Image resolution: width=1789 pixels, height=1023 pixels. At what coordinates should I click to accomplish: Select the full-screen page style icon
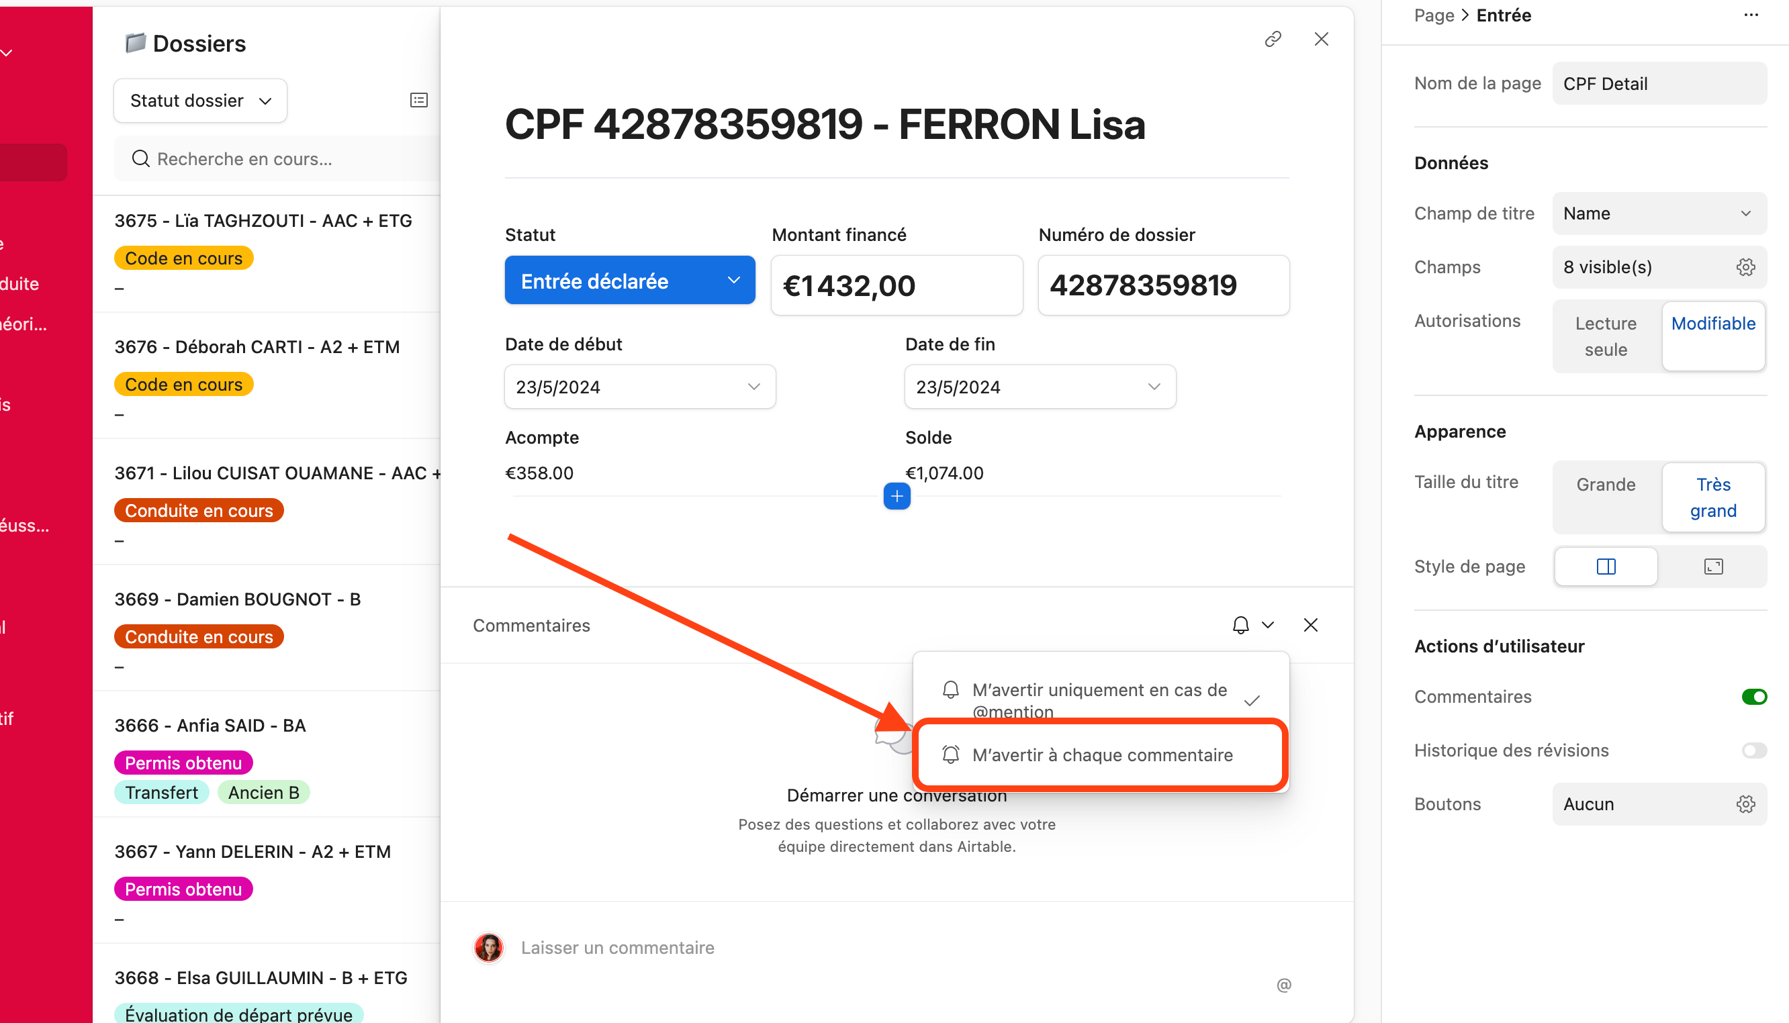1713,567
